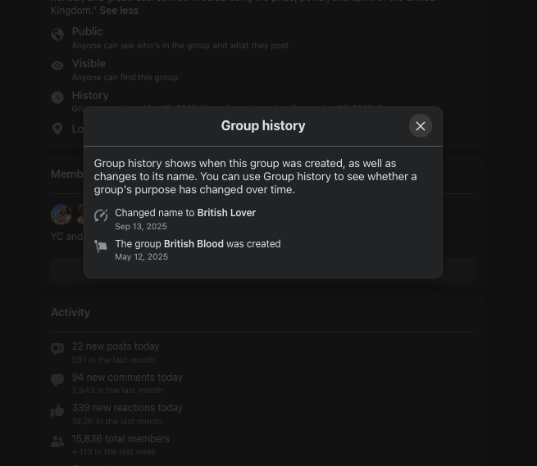Click the members icon beside total members

(57, 441)
